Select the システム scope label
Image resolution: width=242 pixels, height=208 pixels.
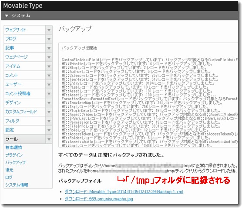tap(21, 16)
